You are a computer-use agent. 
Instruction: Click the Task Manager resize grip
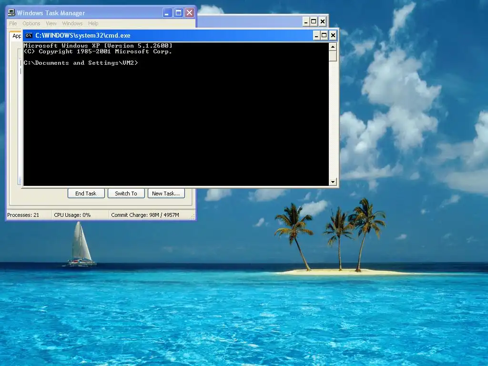pyautogui.click(x=193, y=216)
